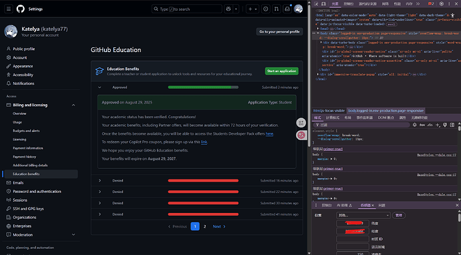
Task: Expand the head element in DOM tree
Action: tap(318, 29)
